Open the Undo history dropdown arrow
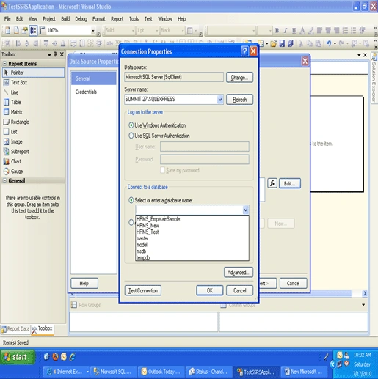Screen dimensions: 378x379 pyautogui.click(x=335, y=44)
